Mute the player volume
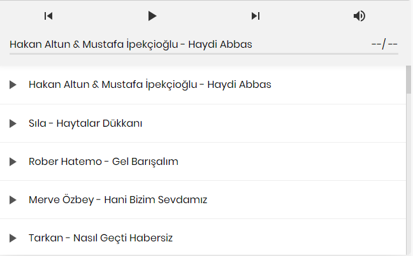The image size is (413, 256). 359,16
